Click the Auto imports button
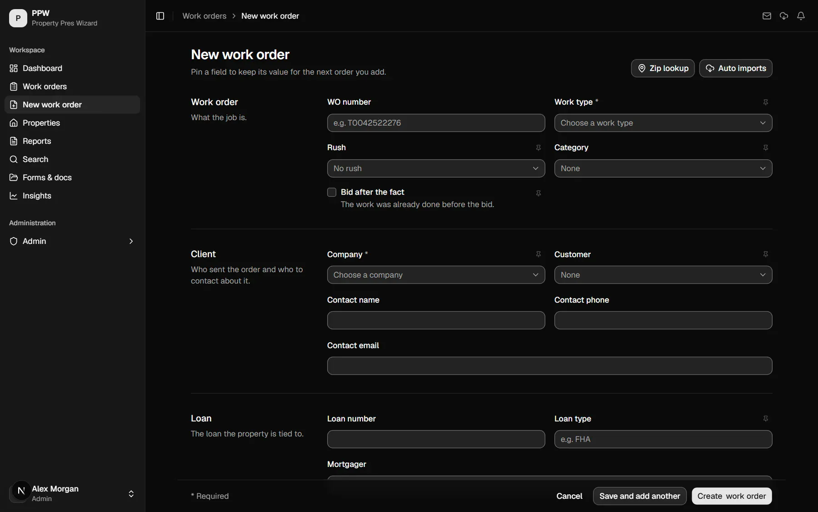Image resolution: width=818 pixels, height=512 pixels. [x=736, y=68]
